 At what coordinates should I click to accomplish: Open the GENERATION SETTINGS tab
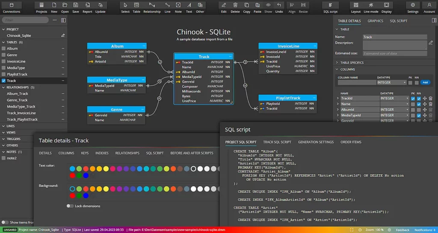click(x=316, y=142)
